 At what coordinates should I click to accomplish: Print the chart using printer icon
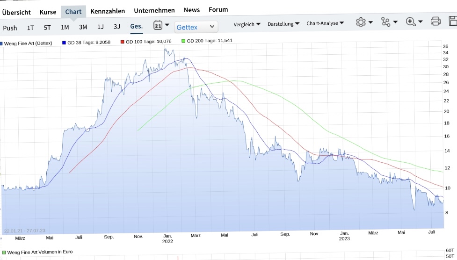[435, 21]
